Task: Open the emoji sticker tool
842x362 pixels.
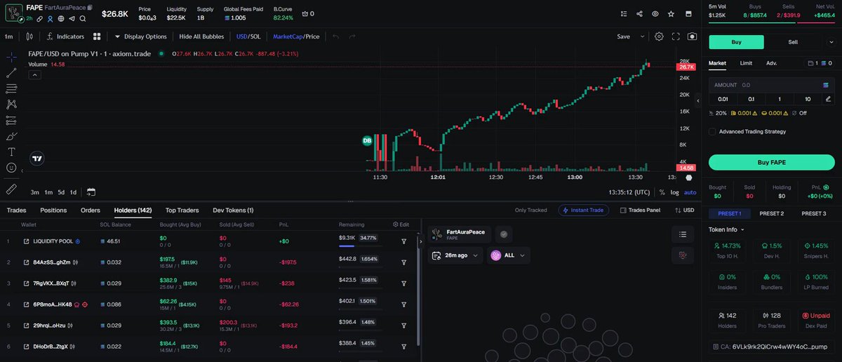Action: [x=12, y=168]
